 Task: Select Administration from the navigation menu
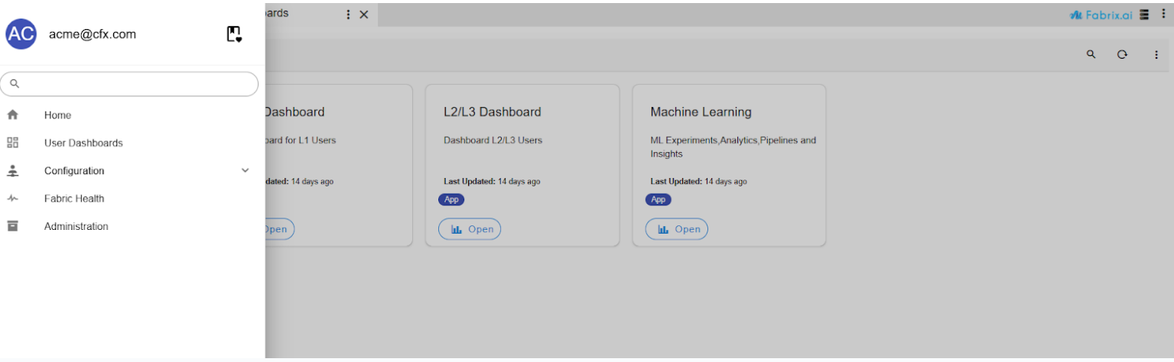coord(76,226)
